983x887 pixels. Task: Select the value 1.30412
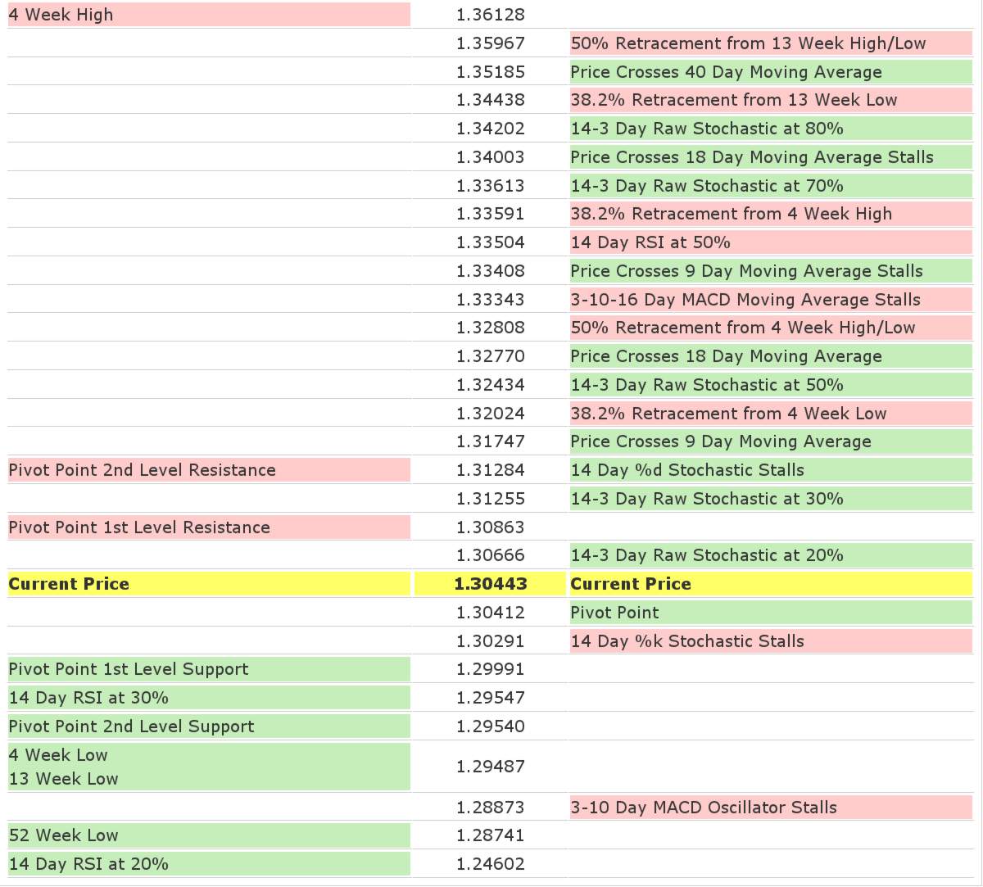pyautogui.click(x=491, y=613)
